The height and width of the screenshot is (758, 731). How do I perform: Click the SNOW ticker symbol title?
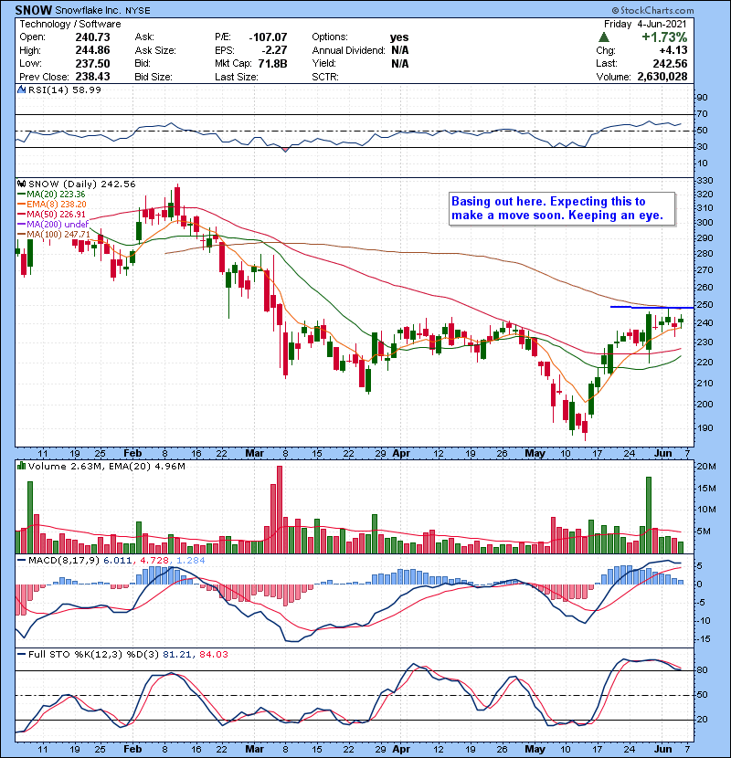(x=34, y=10)
